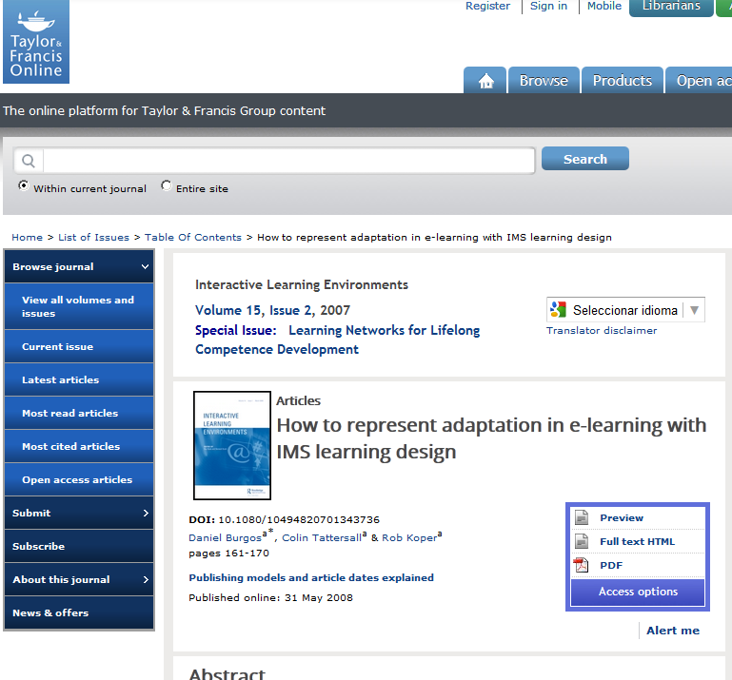Screen dimensions: 732x680
Task: Click the Full text HTML page icon
Action: point(582,542)
